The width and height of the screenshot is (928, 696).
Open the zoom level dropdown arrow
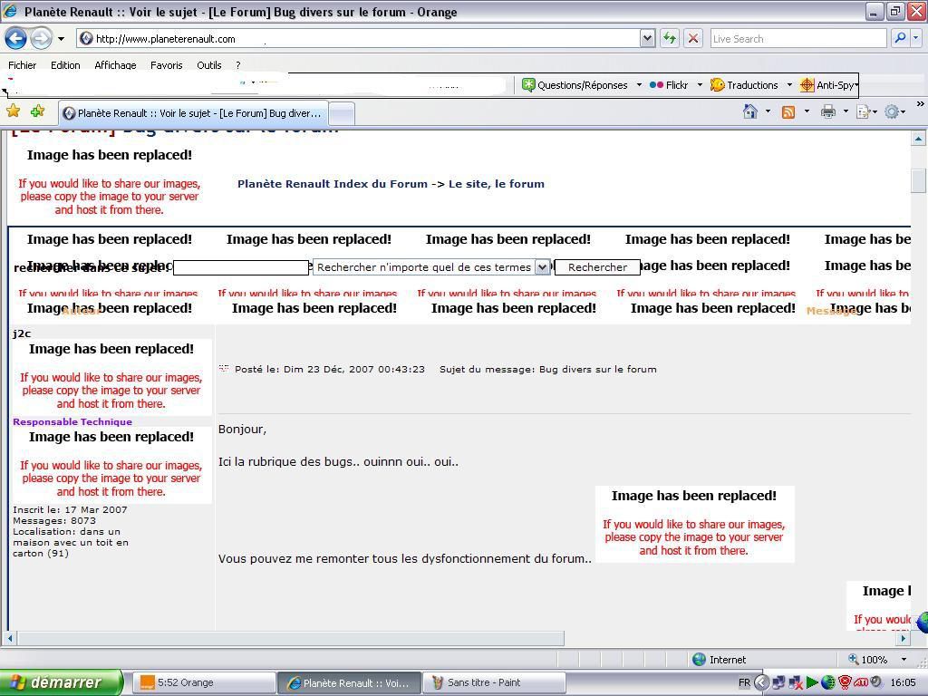904,660
